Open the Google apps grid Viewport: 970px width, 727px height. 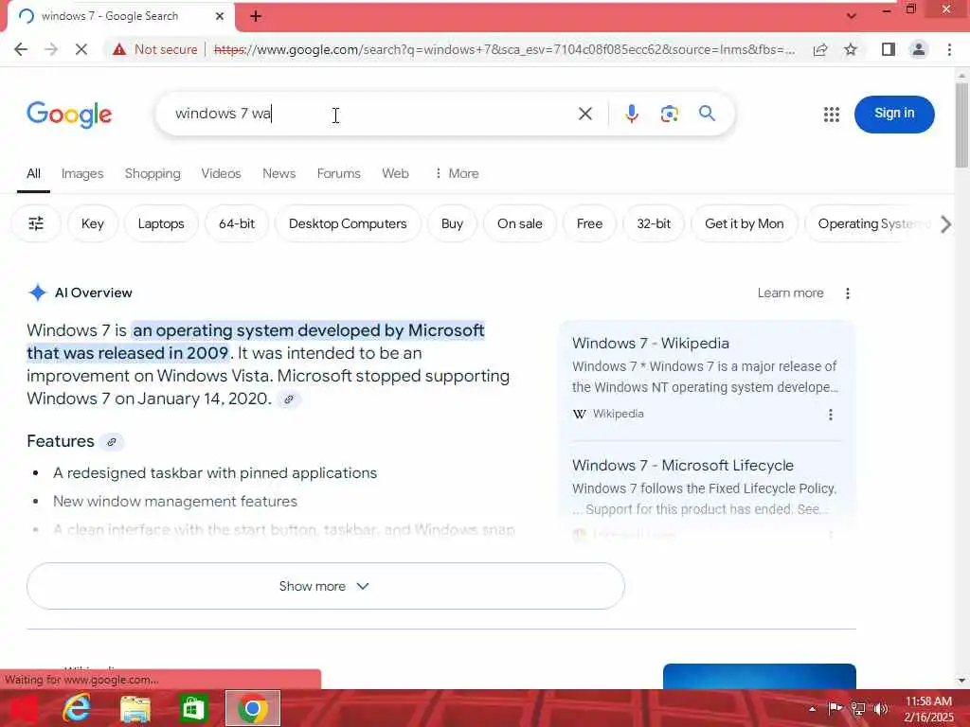coord(832,115)
